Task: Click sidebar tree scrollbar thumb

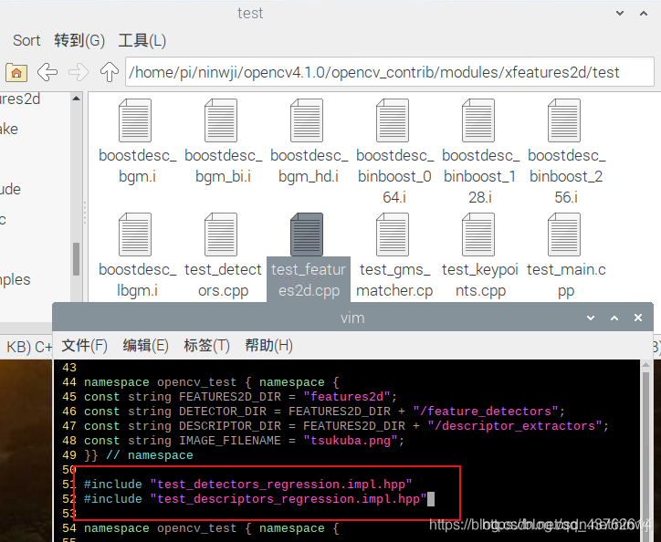Action: pos(77,259)
